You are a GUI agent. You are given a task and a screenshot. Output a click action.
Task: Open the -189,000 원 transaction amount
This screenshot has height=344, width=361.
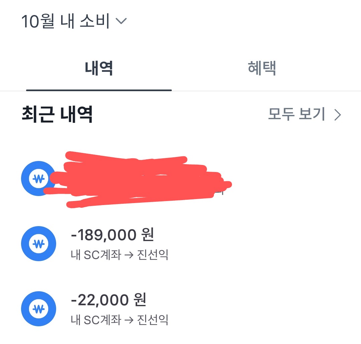point(112,235)
